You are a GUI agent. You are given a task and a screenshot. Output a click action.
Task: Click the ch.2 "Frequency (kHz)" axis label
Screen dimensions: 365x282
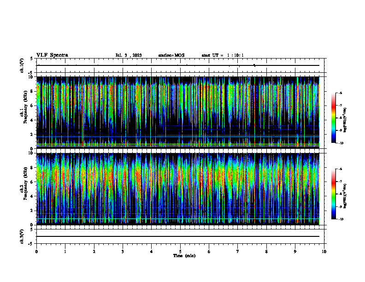click(26, 183)
